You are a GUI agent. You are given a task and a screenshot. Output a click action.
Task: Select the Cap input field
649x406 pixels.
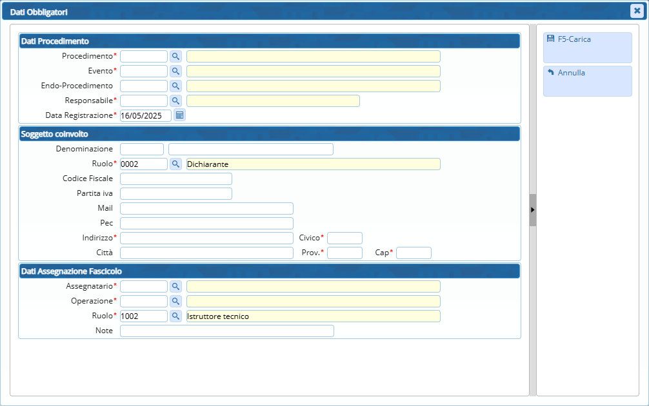[414, 253]
